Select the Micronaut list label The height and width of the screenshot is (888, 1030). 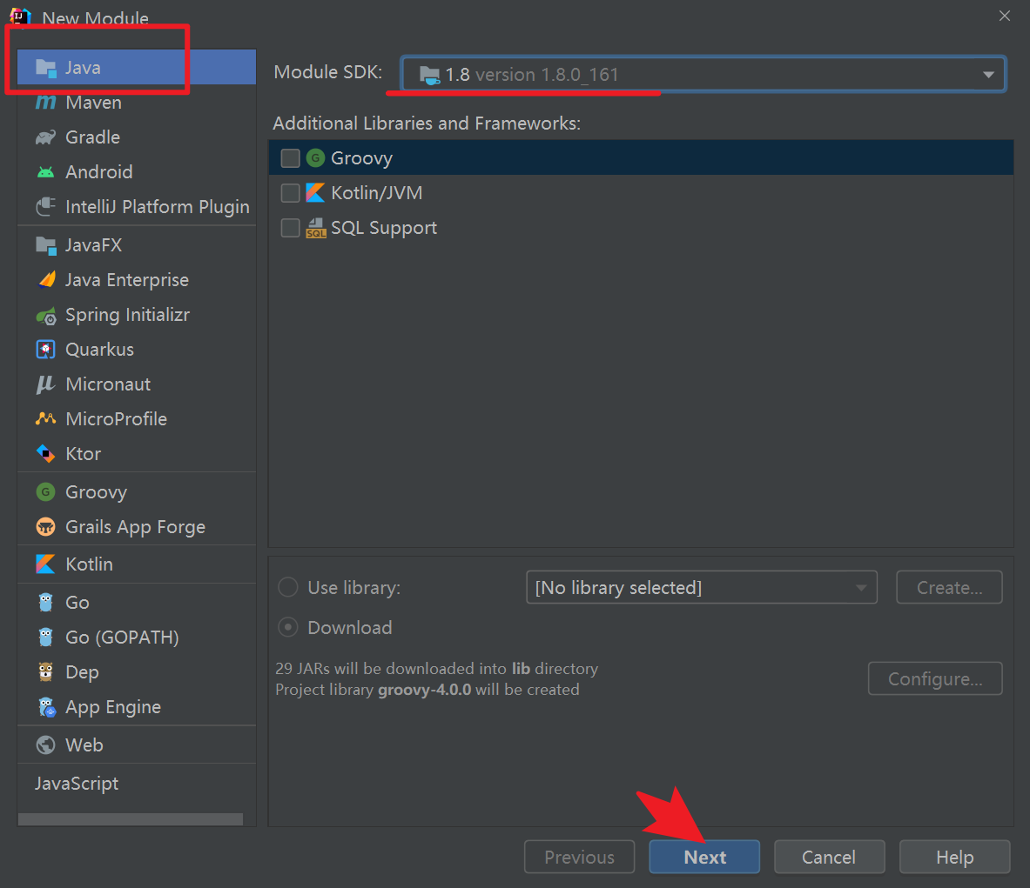coord(108,384)
